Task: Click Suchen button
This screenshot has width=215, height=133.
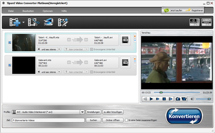Action: click(x=93, y=120)
